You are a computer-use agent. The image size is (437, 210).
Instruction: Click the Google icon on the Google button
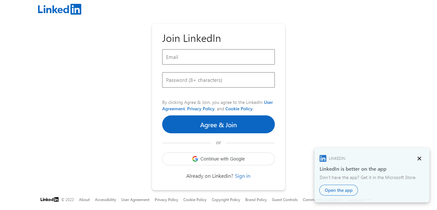tap(195, 159)
